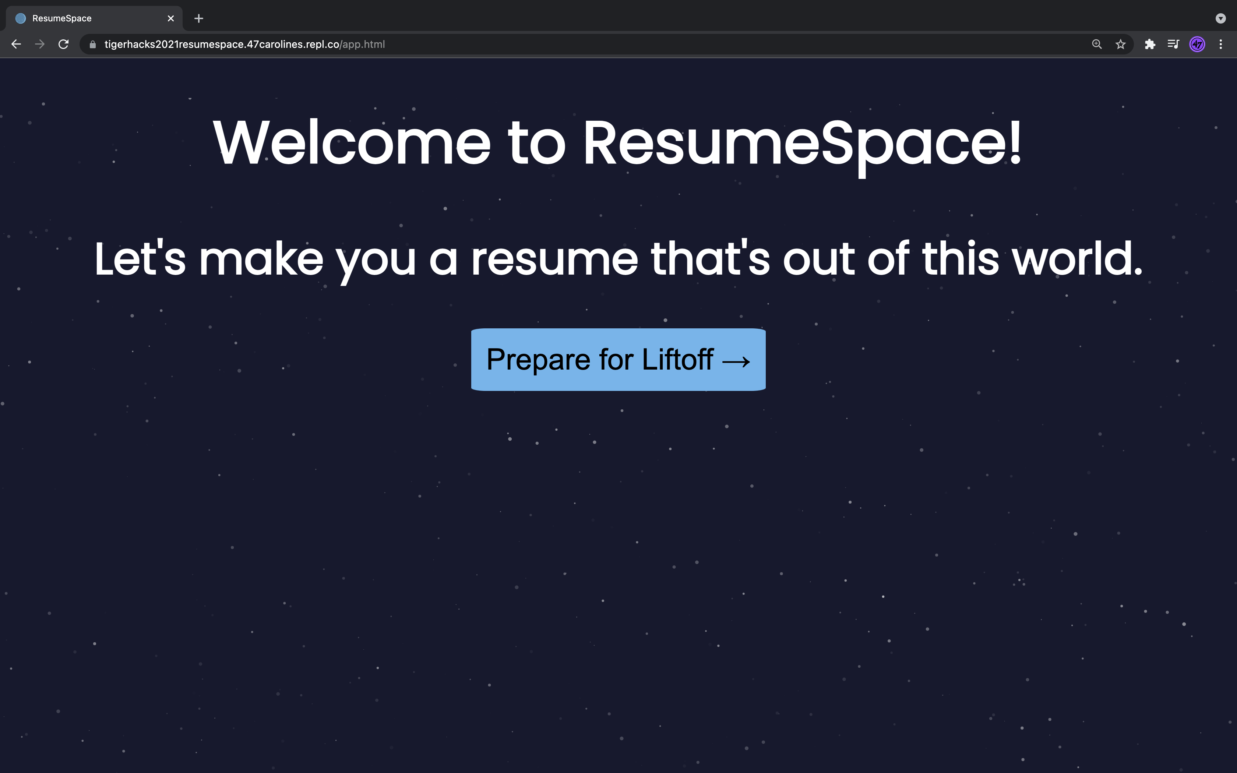
Task: Click the purple profile avatar
Action: 1197,45
